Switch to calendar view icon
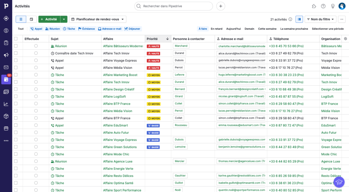This screenshot has height=192, width=349. [x=31, y=19]
